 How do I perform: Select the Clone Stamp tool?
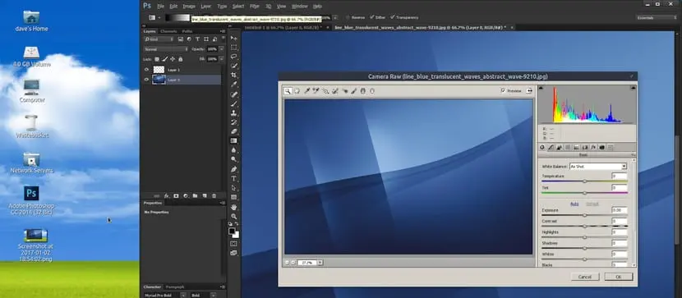click(x=234, y=113)
